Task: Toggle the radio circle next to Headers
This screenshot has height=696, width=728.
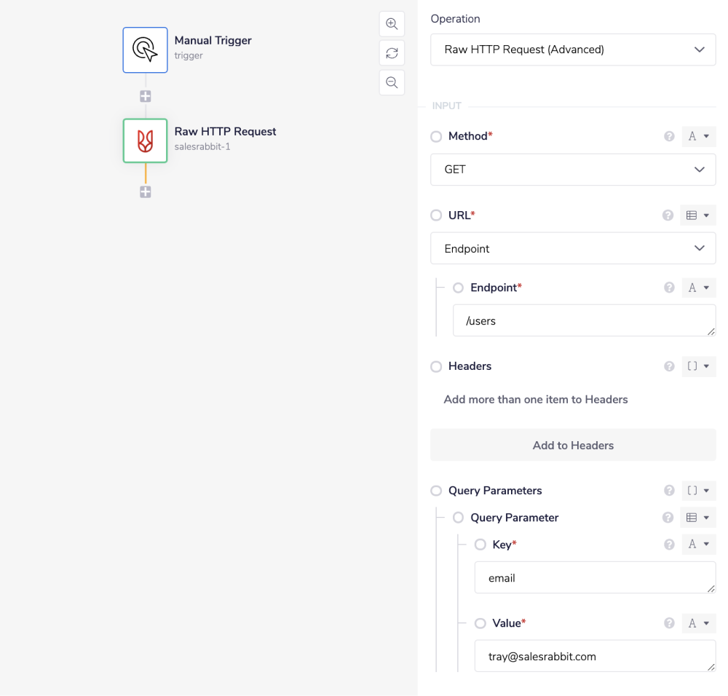Action: [x=436, y=366]
